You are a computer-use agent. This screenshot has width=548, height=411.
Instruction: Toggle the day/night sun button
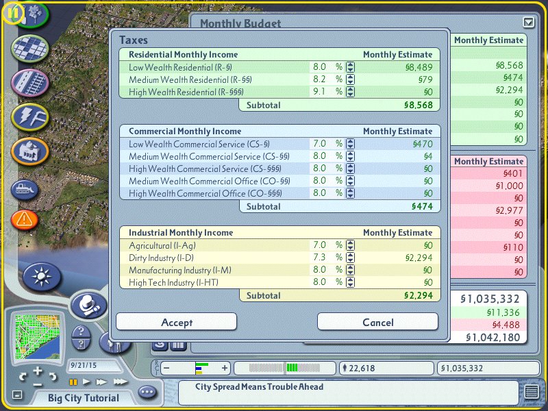(42, 276)
